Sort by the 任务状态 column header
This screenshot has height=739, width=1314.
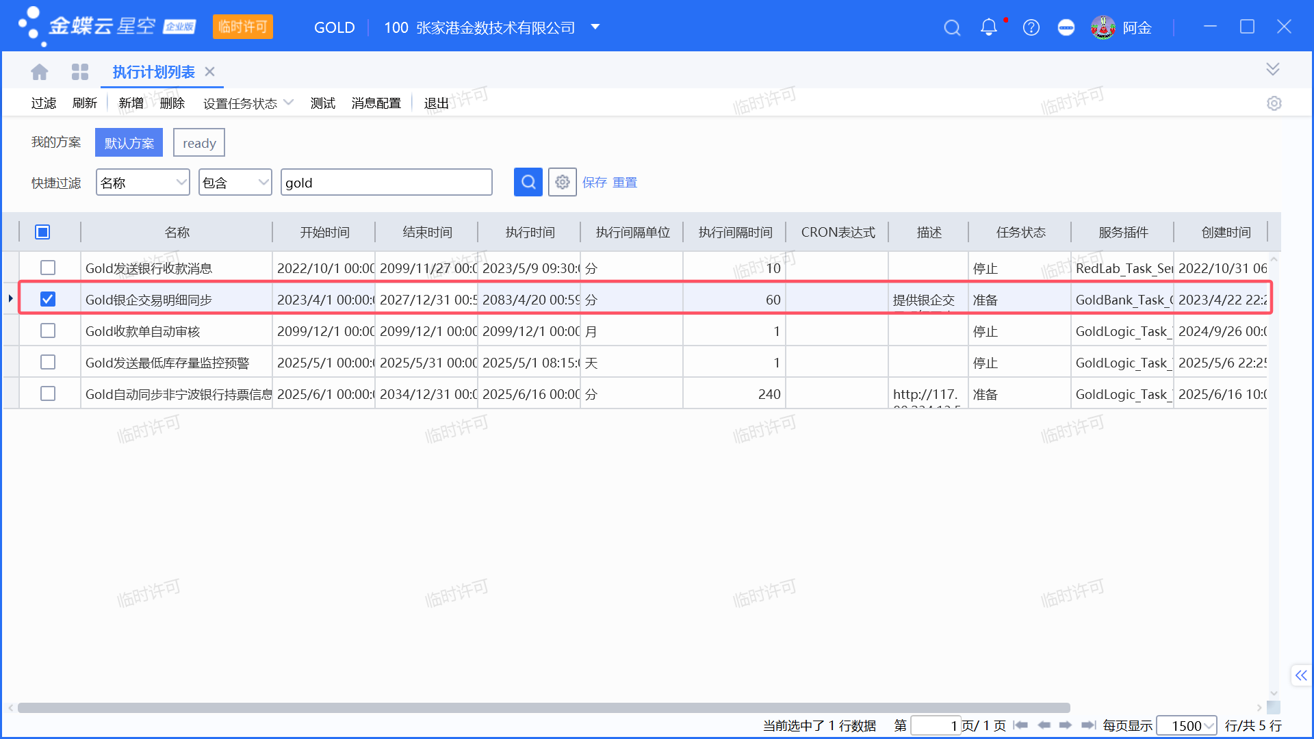point(1020,232)
